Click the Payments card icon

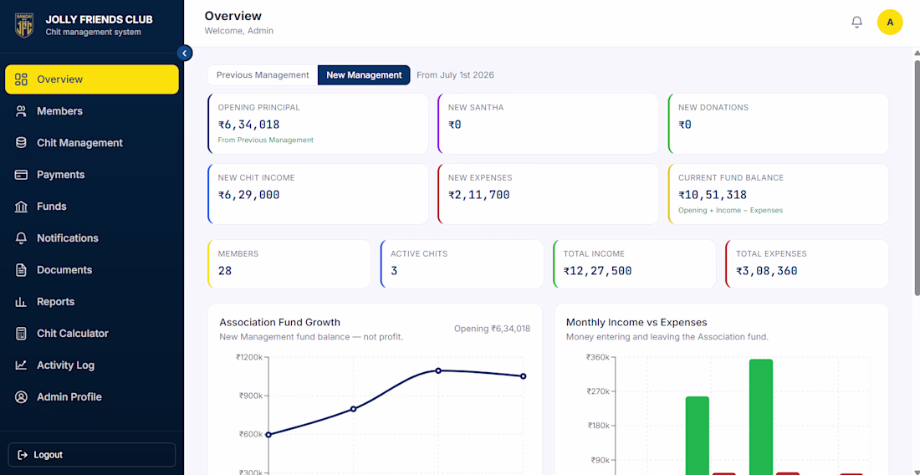pyautogui.click(x=21, y=175)
